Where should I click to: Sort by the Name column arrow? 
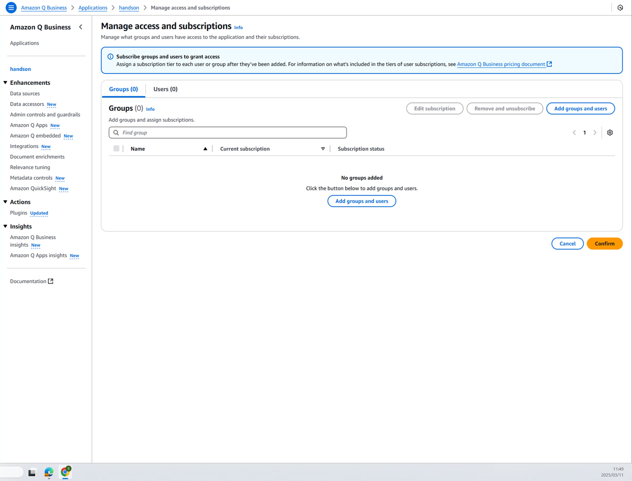click(x=205, y=149)
